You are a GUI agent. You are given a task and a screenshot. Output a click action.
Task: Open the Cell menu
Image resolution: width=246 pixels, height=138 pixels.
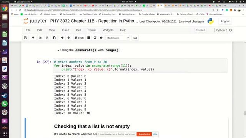tap(78, 30)
